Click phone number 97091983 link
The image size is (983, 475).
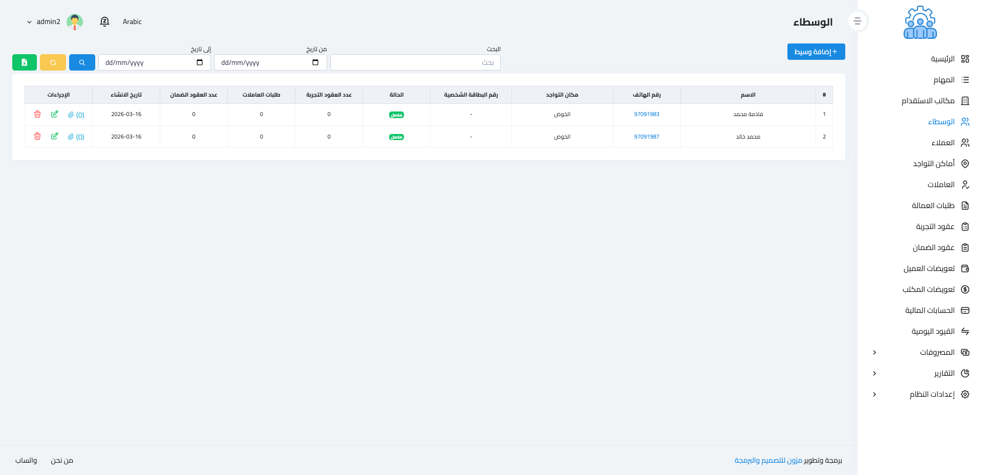point(646,114)
